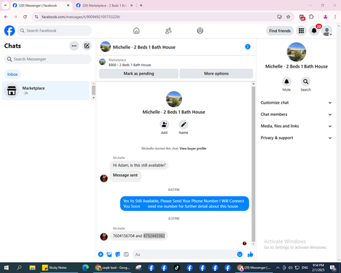Open the account avatar menu

click(x=327, y=31)
